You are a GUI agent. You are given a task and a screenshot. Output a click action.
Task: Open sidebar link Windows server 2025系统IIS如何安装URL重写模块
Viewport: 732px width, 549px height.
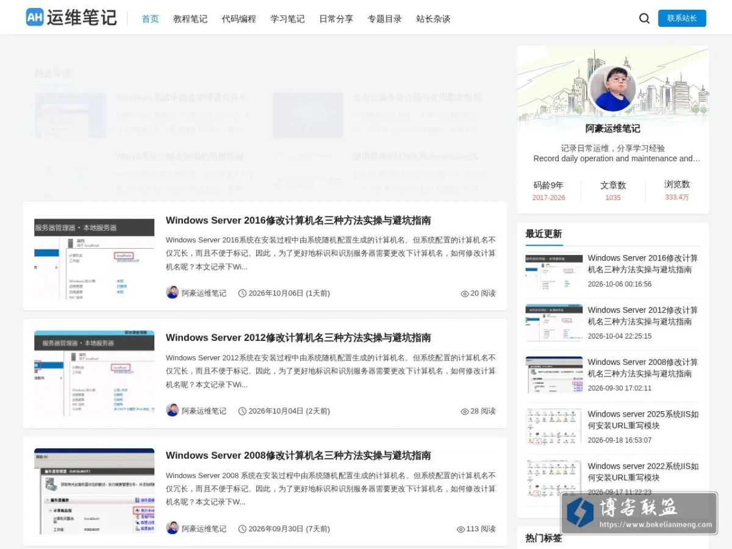click(x=643, y=420)
